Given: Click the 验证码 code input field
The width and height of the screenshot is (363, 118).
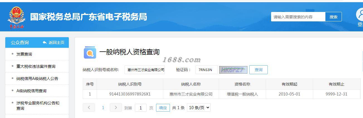Looking at the screenshot, I should coord(207,70).
